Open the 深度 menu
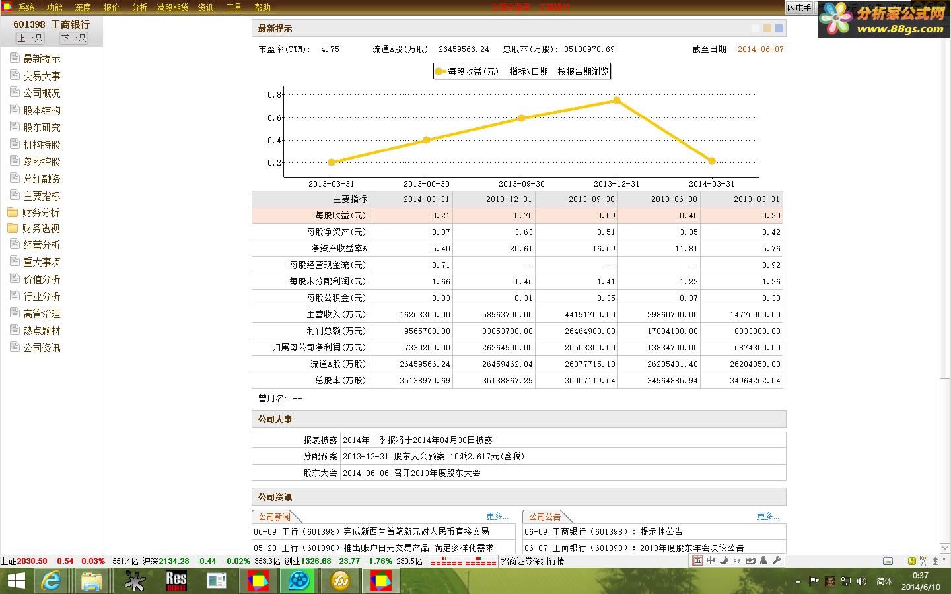The width and height of the screenshot is (951, 594). (x=83, y=7)
